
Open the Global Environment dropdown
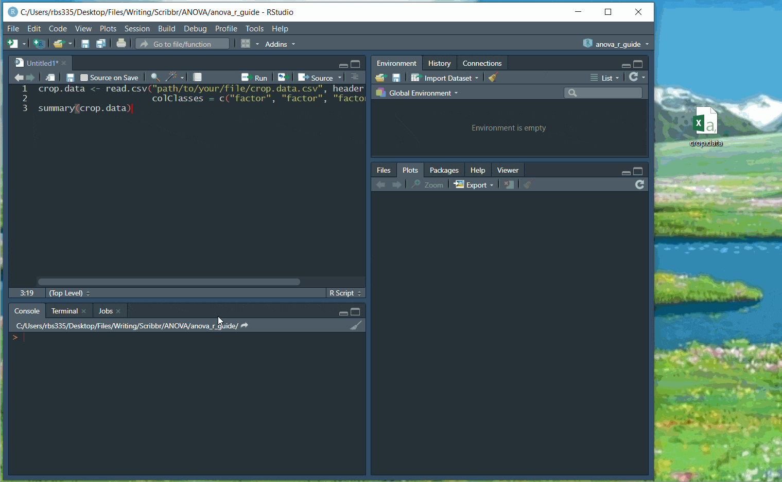coord(420,93)
